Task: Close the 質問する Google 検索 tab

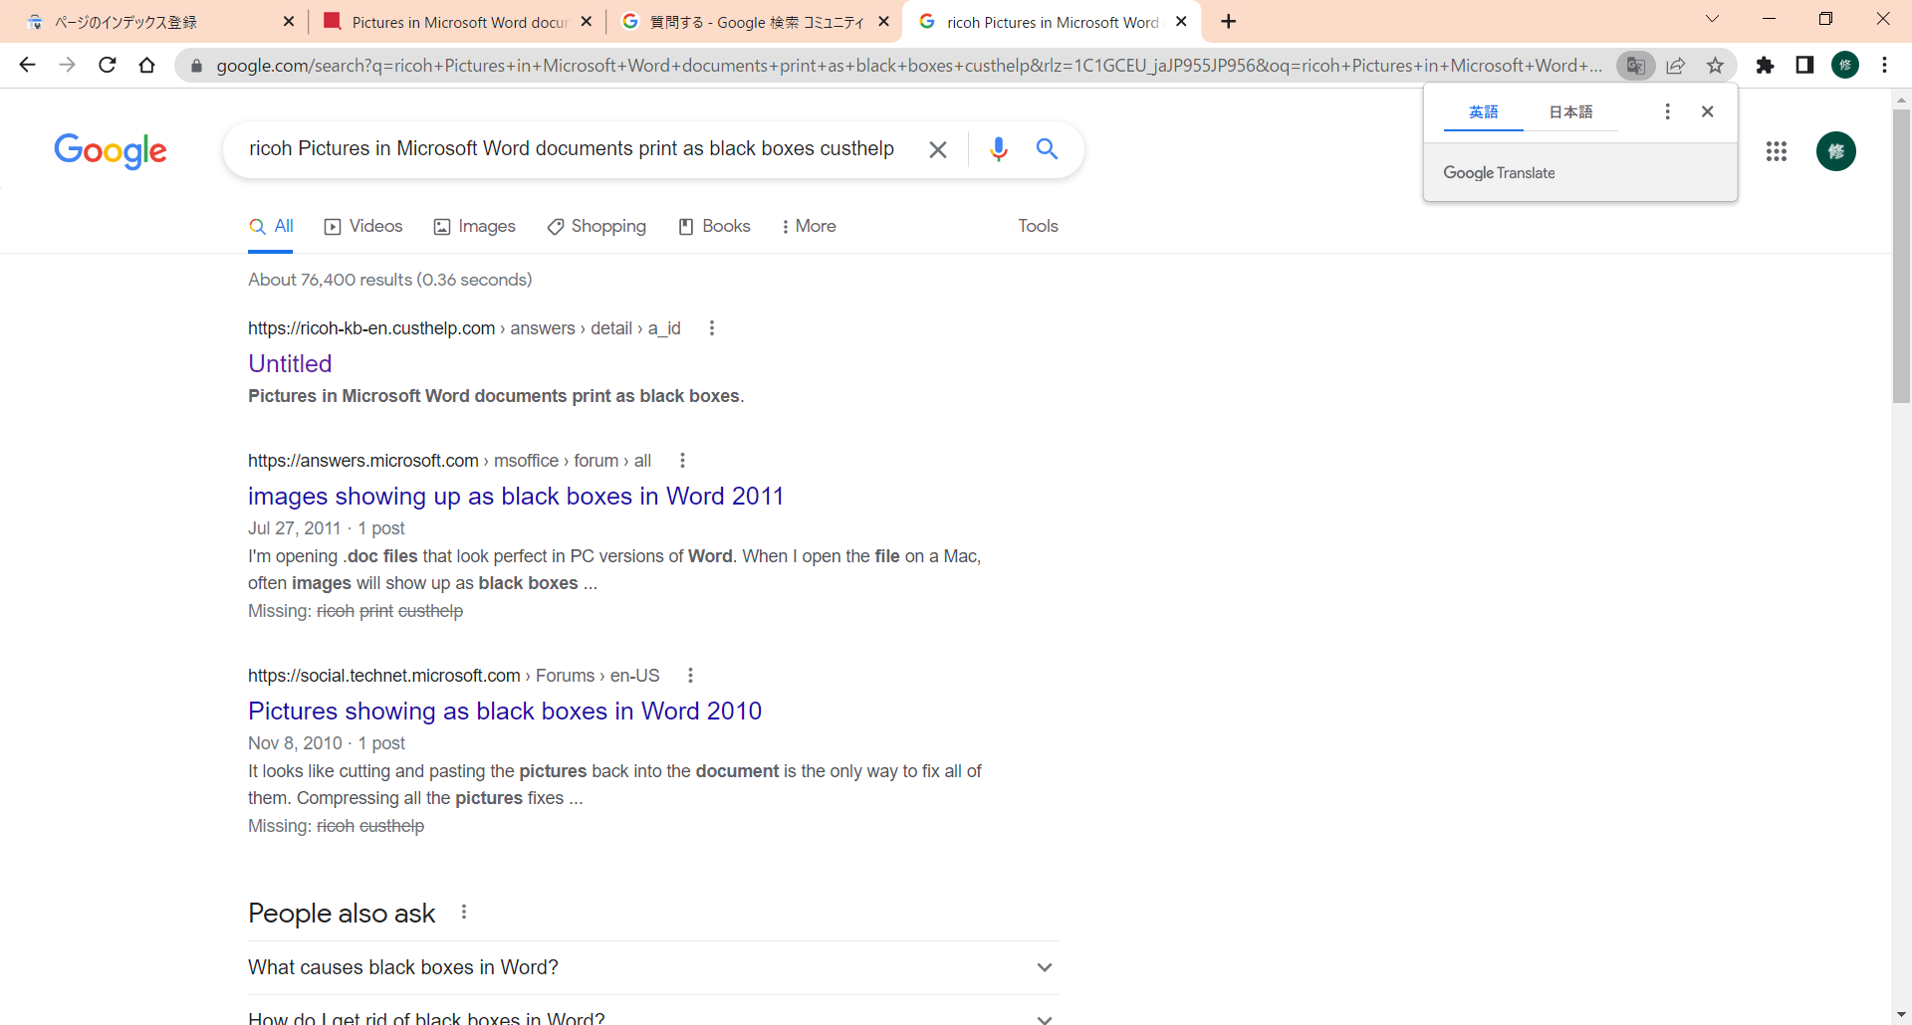Action: 883,21
